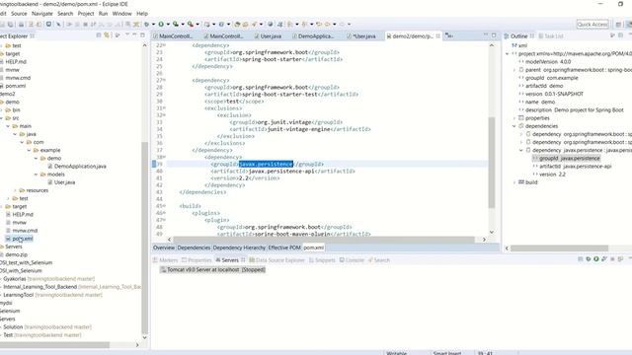The height and width of the screenshot is (355, 632).
Task: Show hidden editor tabs list
Action: click(449, 35)
